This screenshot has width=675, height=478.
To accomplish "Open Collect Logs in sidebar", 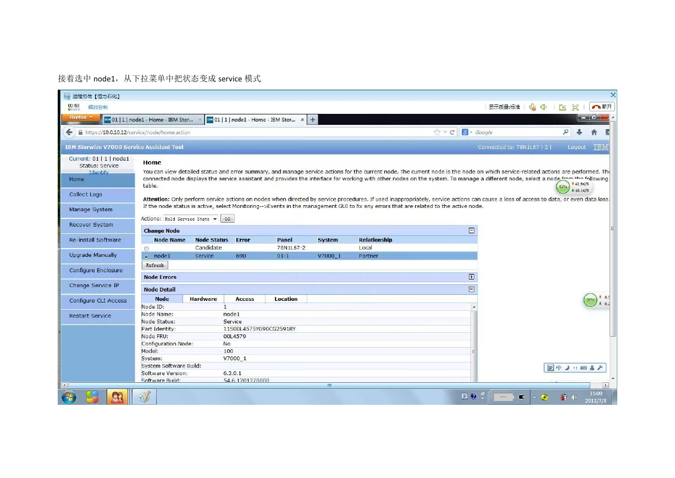I will coord(98,195).
